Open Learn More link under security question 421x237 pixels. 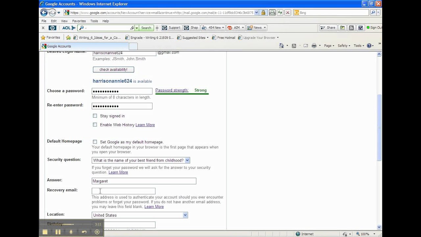pos(118,172)
